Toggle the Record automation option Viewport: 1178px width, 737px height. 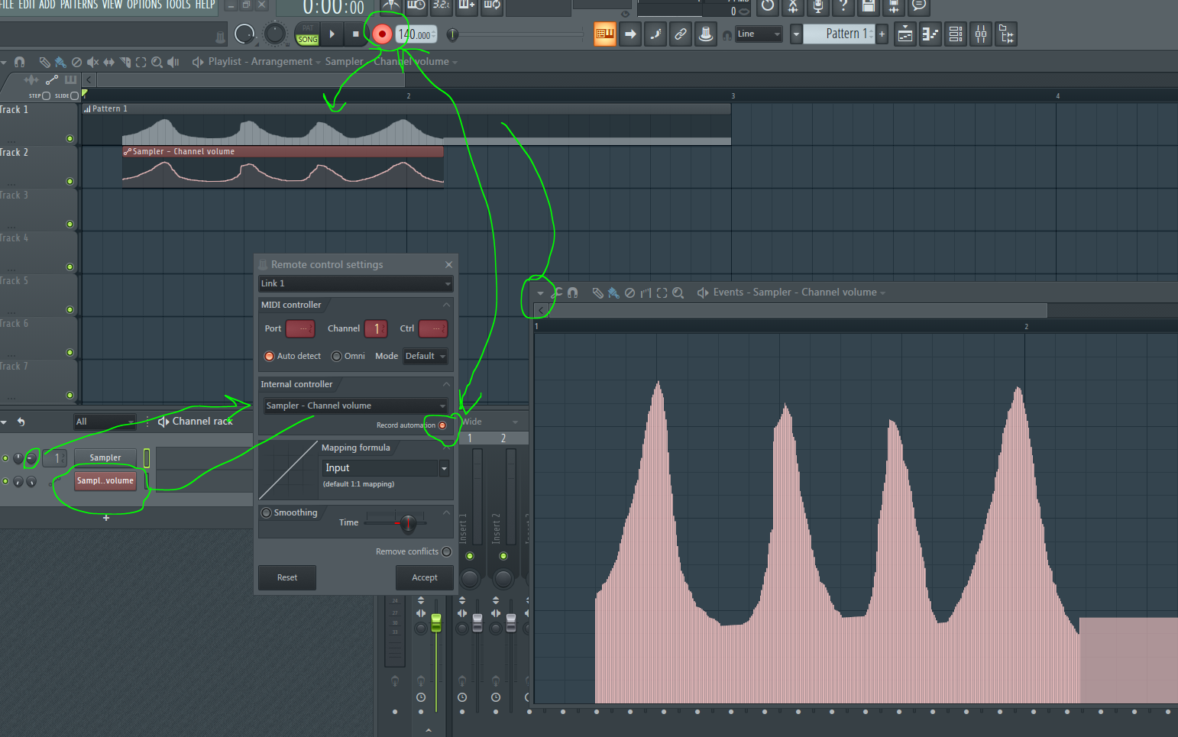coord(442,425)
